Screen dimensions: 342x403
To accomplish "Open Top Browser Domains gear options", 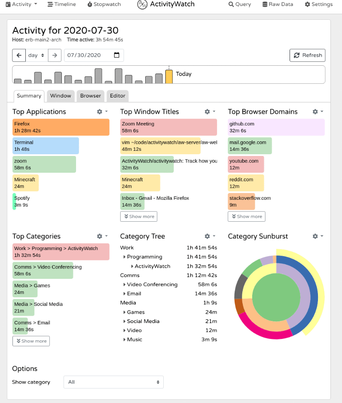I will tap(318, 112).
